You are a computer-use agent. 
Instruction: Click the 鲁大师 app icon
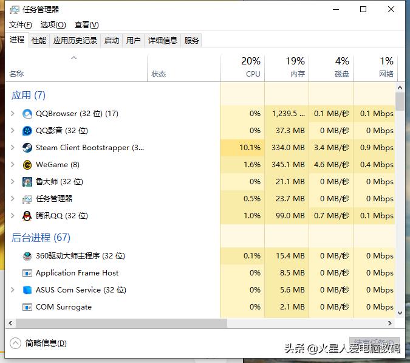27,182
